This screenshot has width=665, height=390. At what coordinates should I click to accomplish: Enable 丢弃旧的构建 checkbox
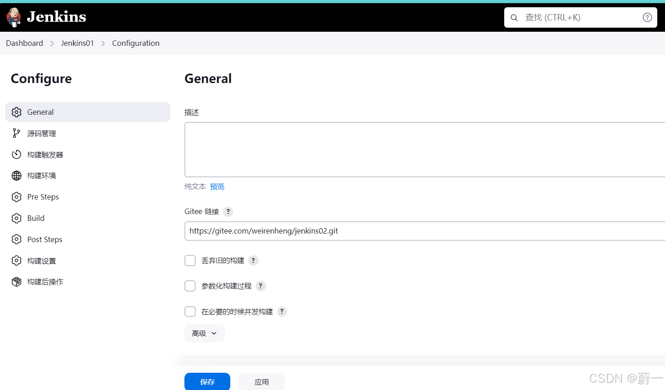point(190,260)
